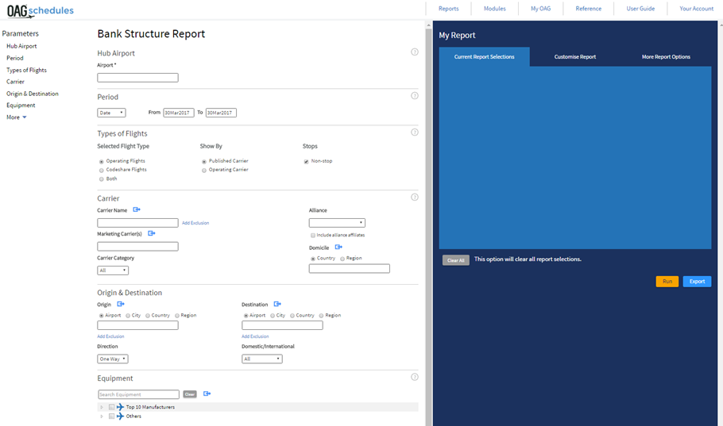Open the Alliance dropdown
The image size is (723, 426).
(x=337, y=223)
